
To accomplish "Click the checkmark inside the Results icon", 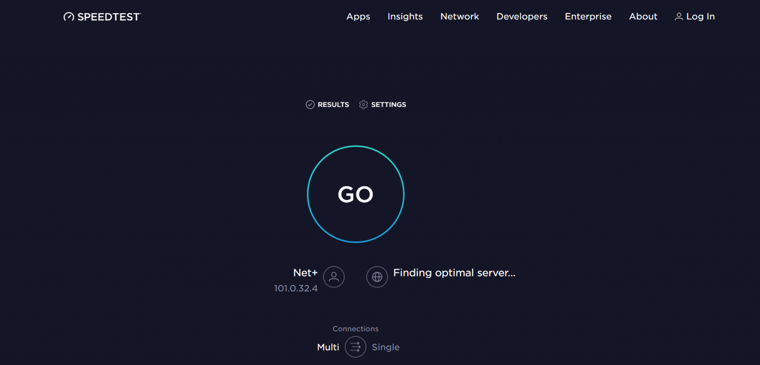I will (x=311, y=104).
